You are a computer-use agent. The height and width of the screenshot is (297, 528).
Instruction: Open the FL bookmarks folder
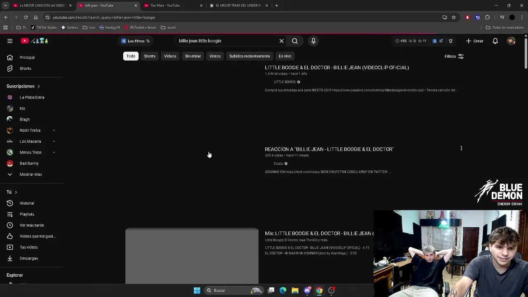click(21, 27)
